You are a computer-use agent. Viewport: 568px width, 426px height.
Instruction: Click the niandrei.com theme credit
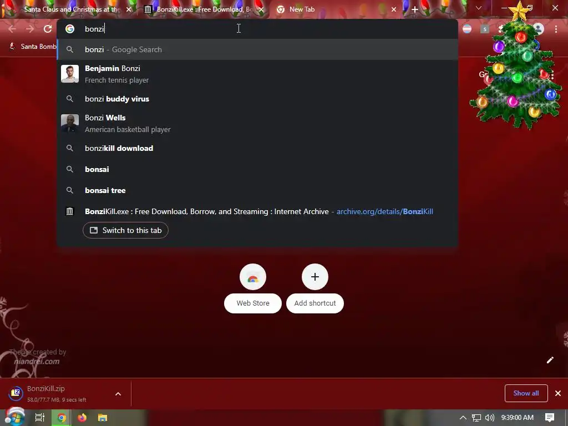click(37, 361)
